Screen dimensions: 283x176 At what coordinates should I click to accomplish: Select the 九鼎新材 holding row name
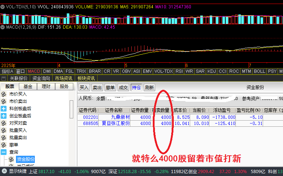point(120,117)
